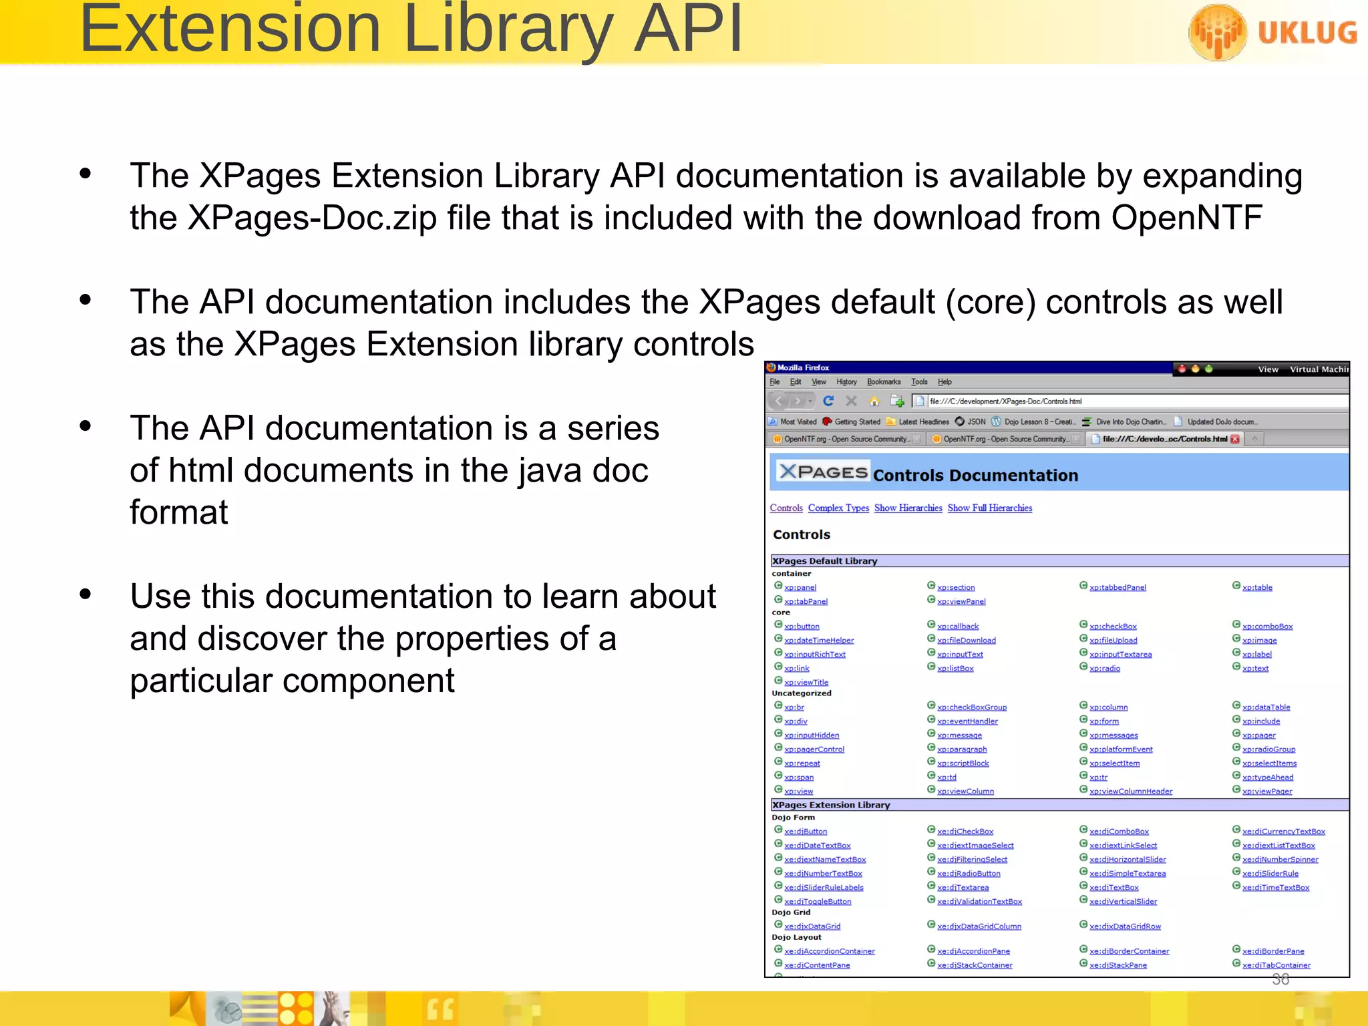Open the Help menu
Screen dimensions: 1368x1026
coord(945,382)
